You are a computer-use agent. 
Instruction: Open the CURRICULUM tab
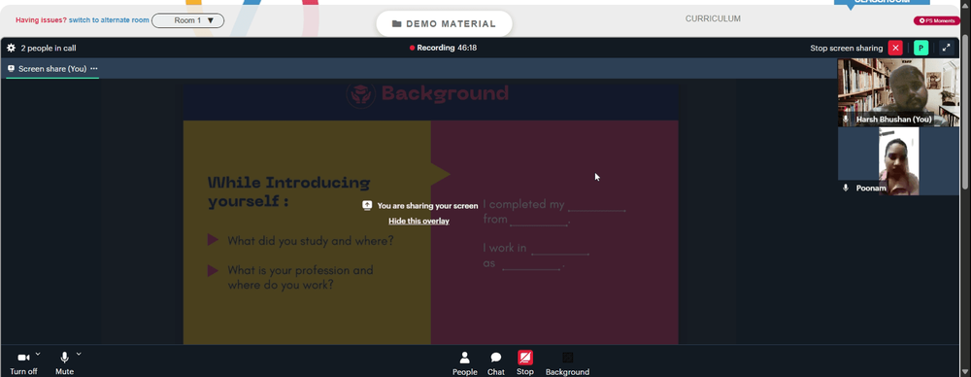point(713,18)
